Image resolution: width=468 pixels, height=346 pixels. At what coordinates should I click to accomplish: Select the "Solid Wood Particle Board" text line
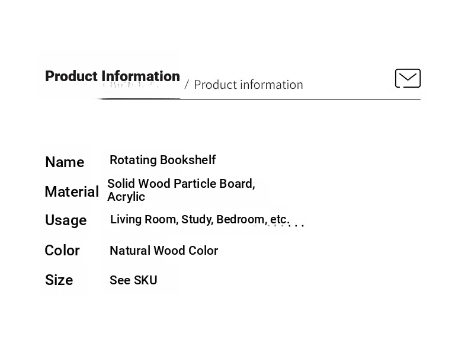click(x=181, y=184)
